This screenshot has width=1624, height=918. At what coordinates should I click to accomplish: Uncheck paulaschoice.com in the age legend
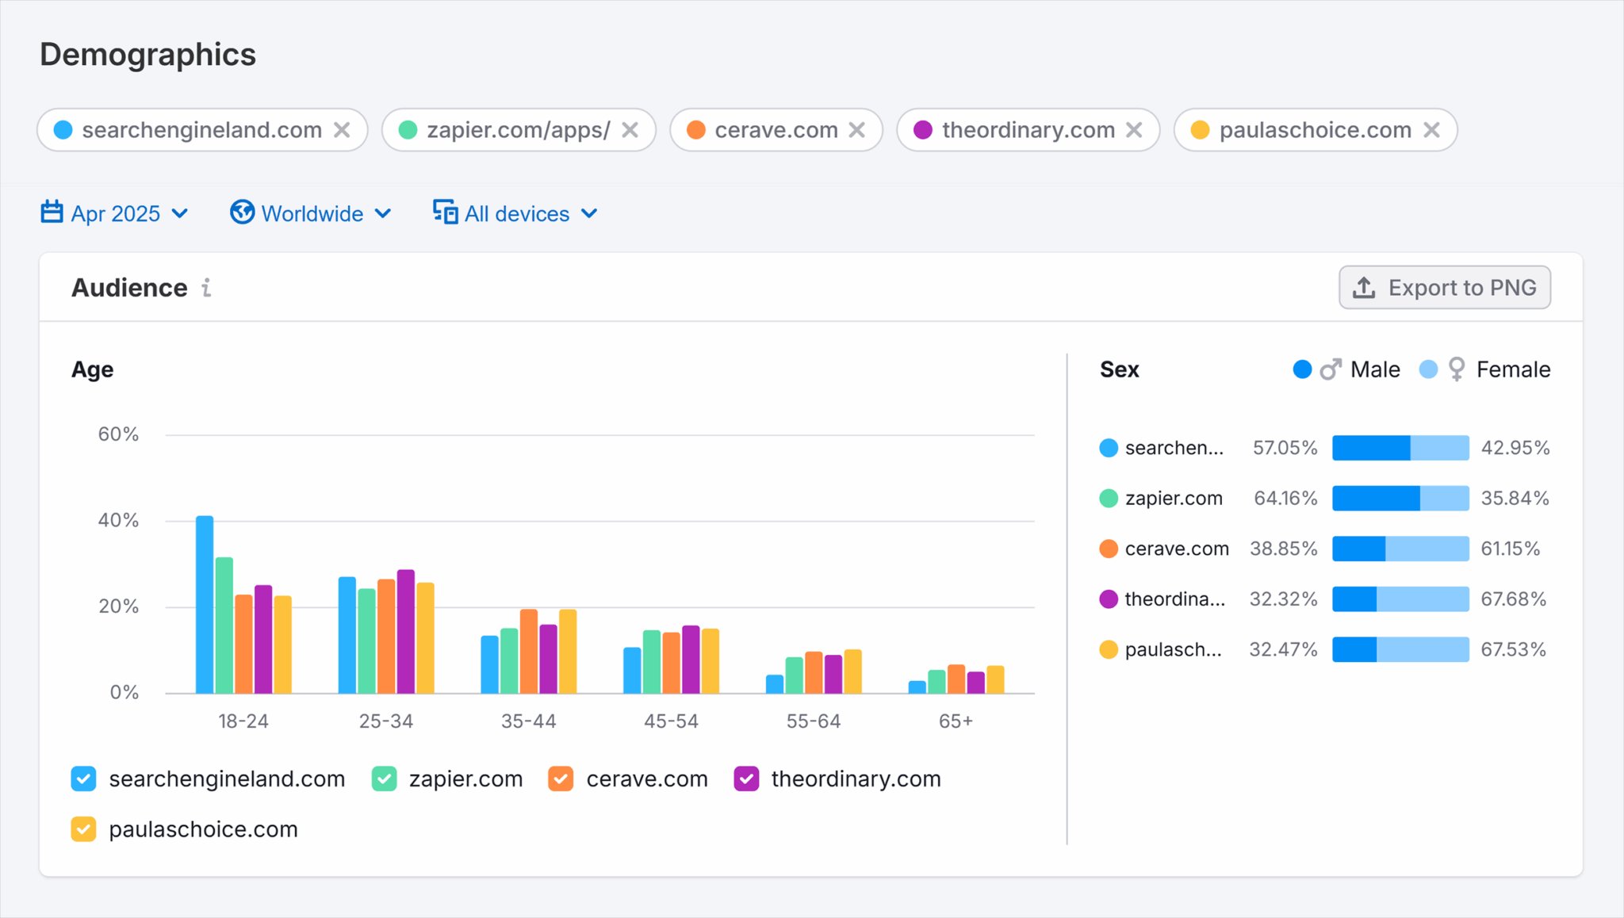click(83, 829)
